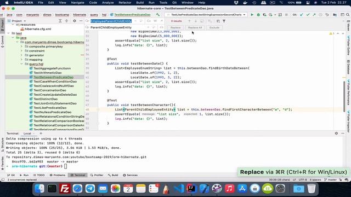Show Git history clock icon

tap(320, 15)
